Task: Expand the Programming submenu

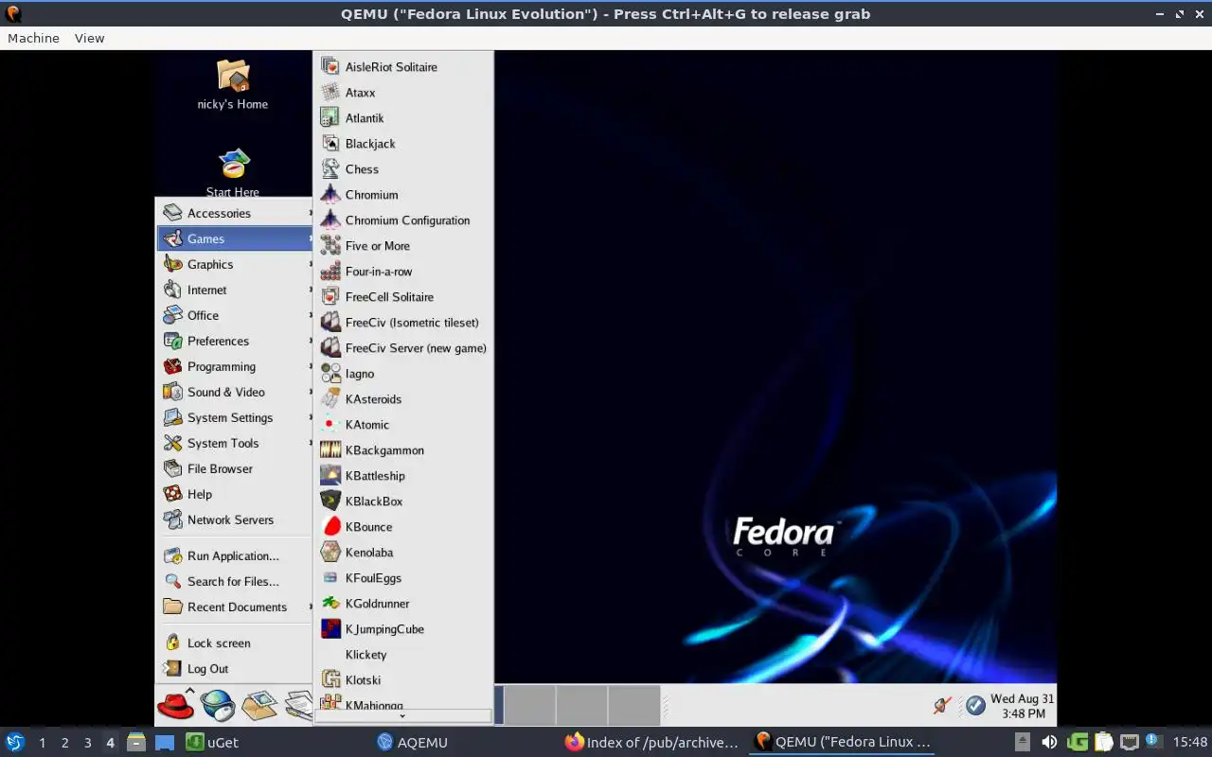Action: tap(235, 367)
